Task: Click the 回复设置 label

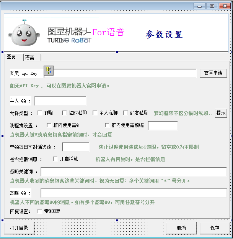Action: click(x=20, y=211)
